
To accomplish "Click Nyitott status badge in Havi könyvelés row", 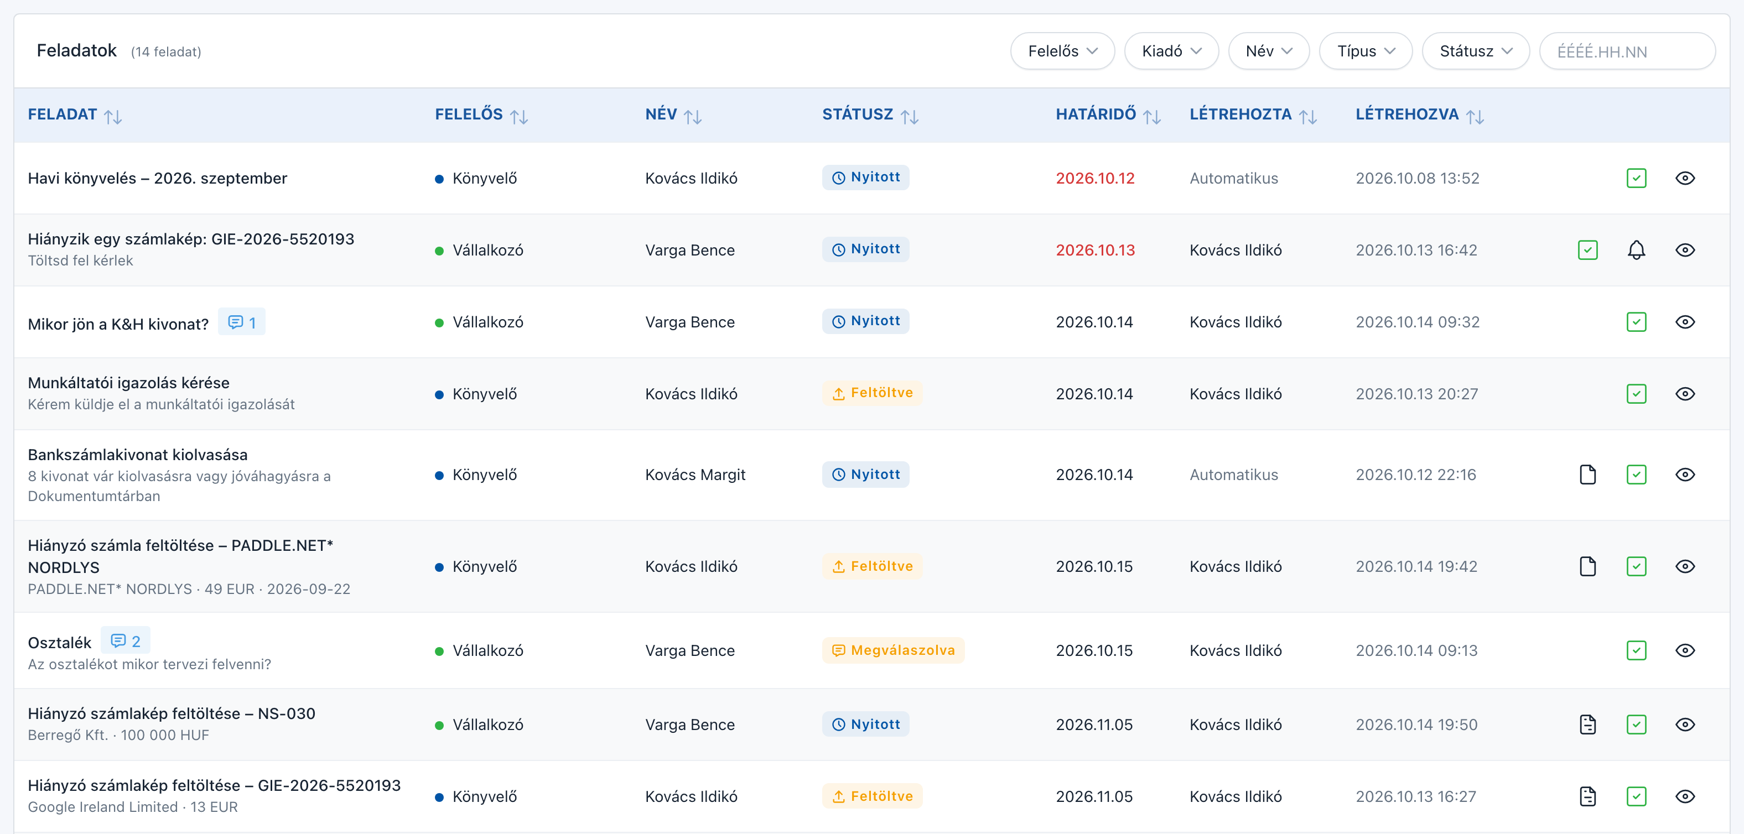I will [x=865, y=178].
